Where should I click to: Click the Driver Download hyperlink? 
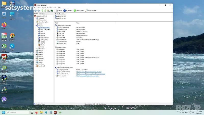91,74
